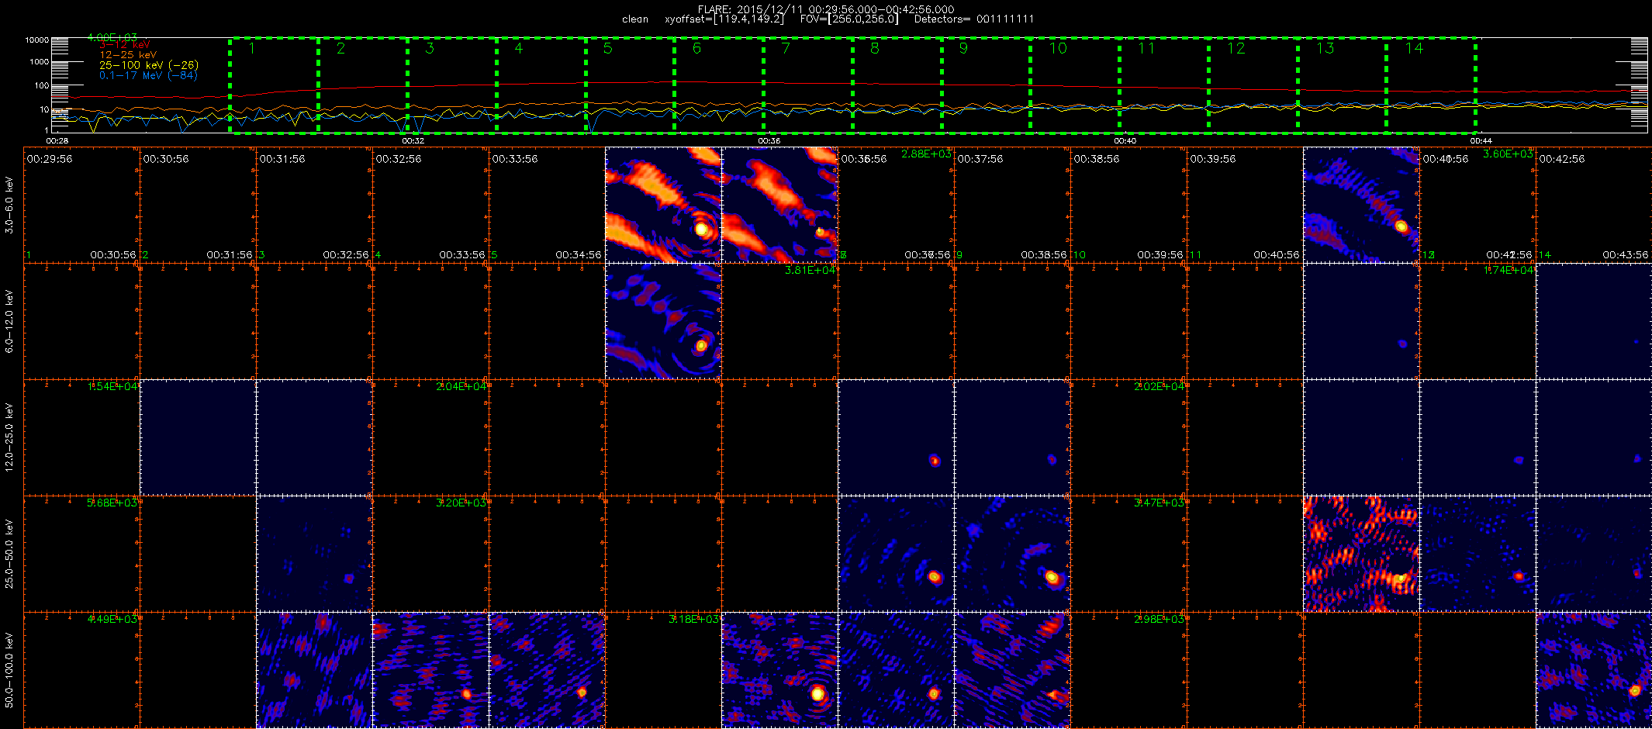The width and height of the screenshot is (1652, 729).
Task: Select interval 7 in the light curve
Action: click(808, 85)
